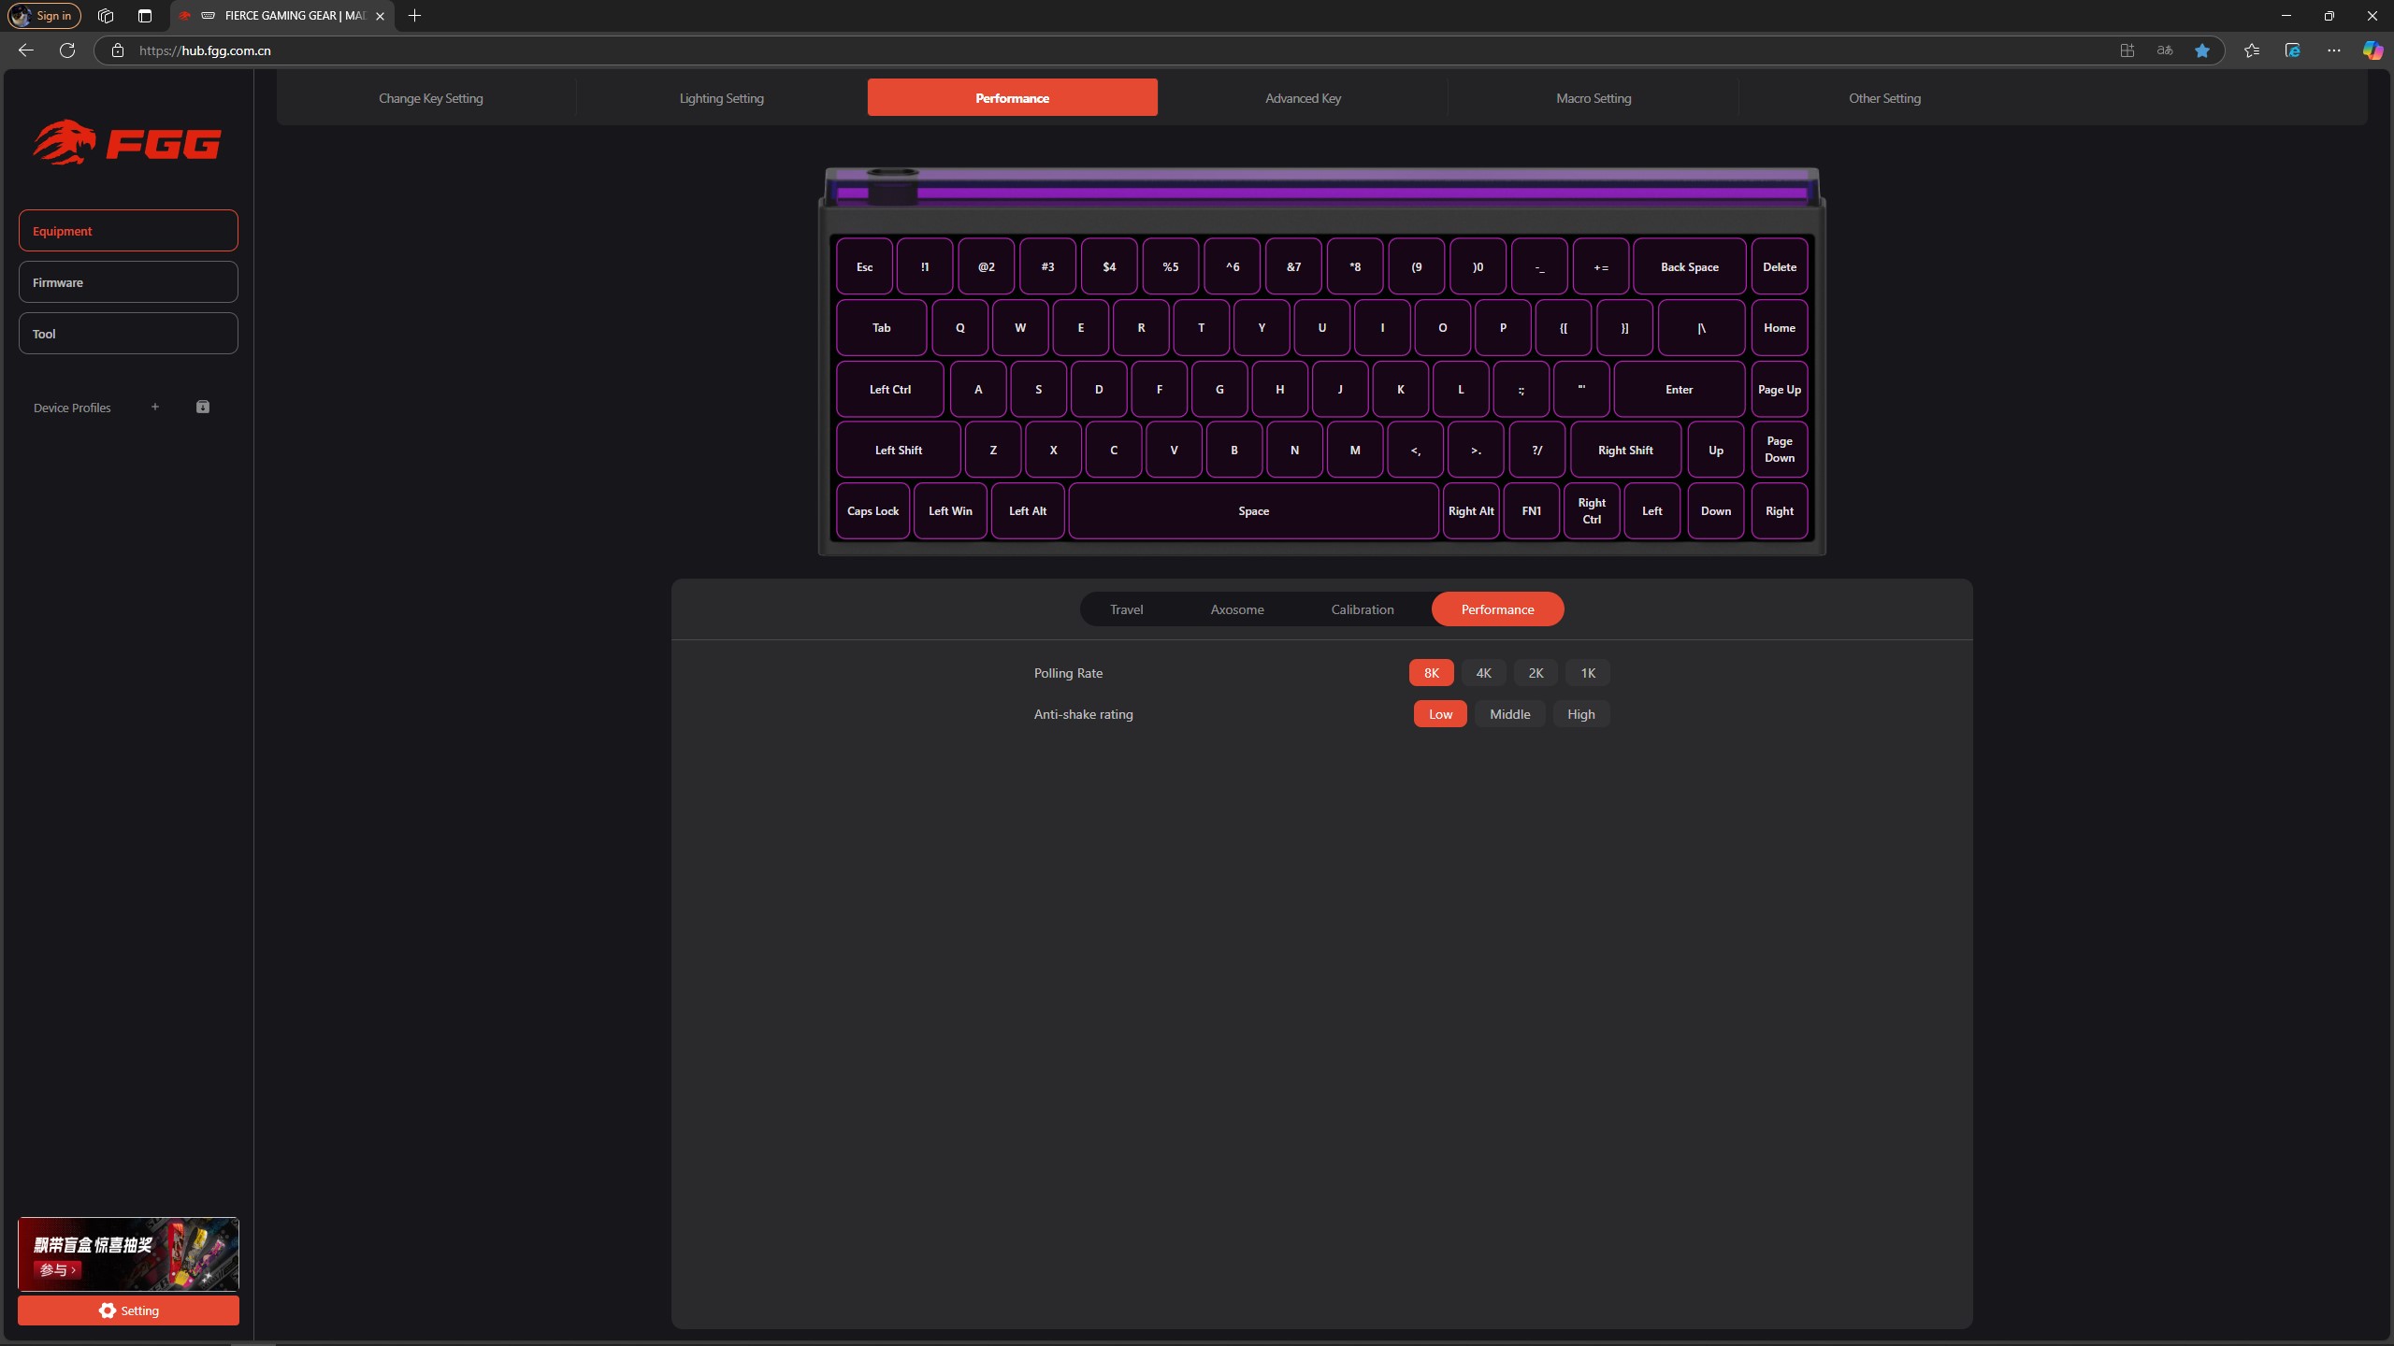
Task: Add a new device profile with plus icon
Action: tap(155, 407)
